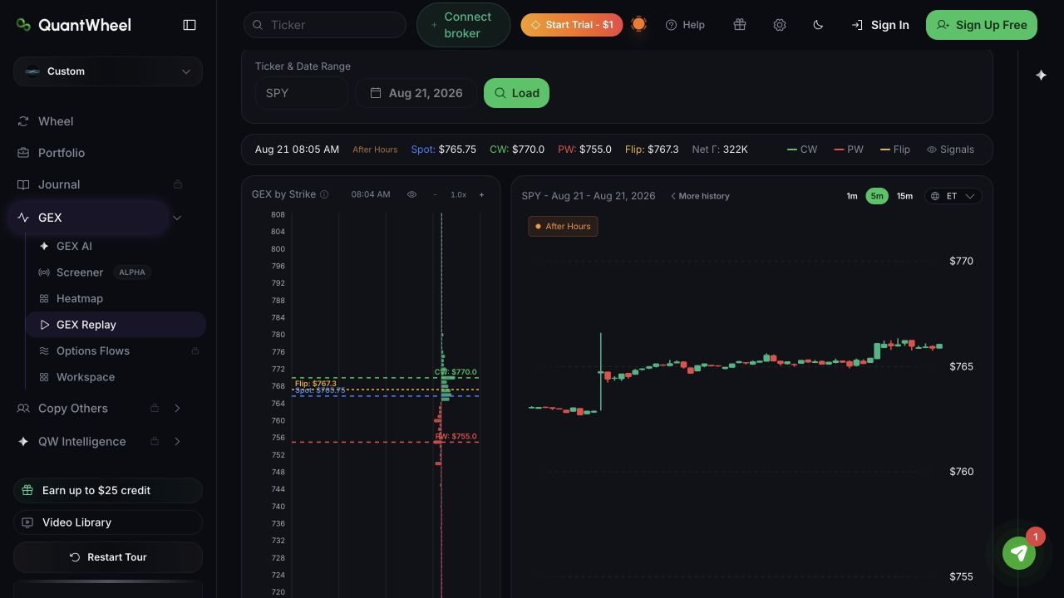Click Earn up to $25 credit
The width and height of the screenshot is (1064, 598).
(x=108, y=490)
